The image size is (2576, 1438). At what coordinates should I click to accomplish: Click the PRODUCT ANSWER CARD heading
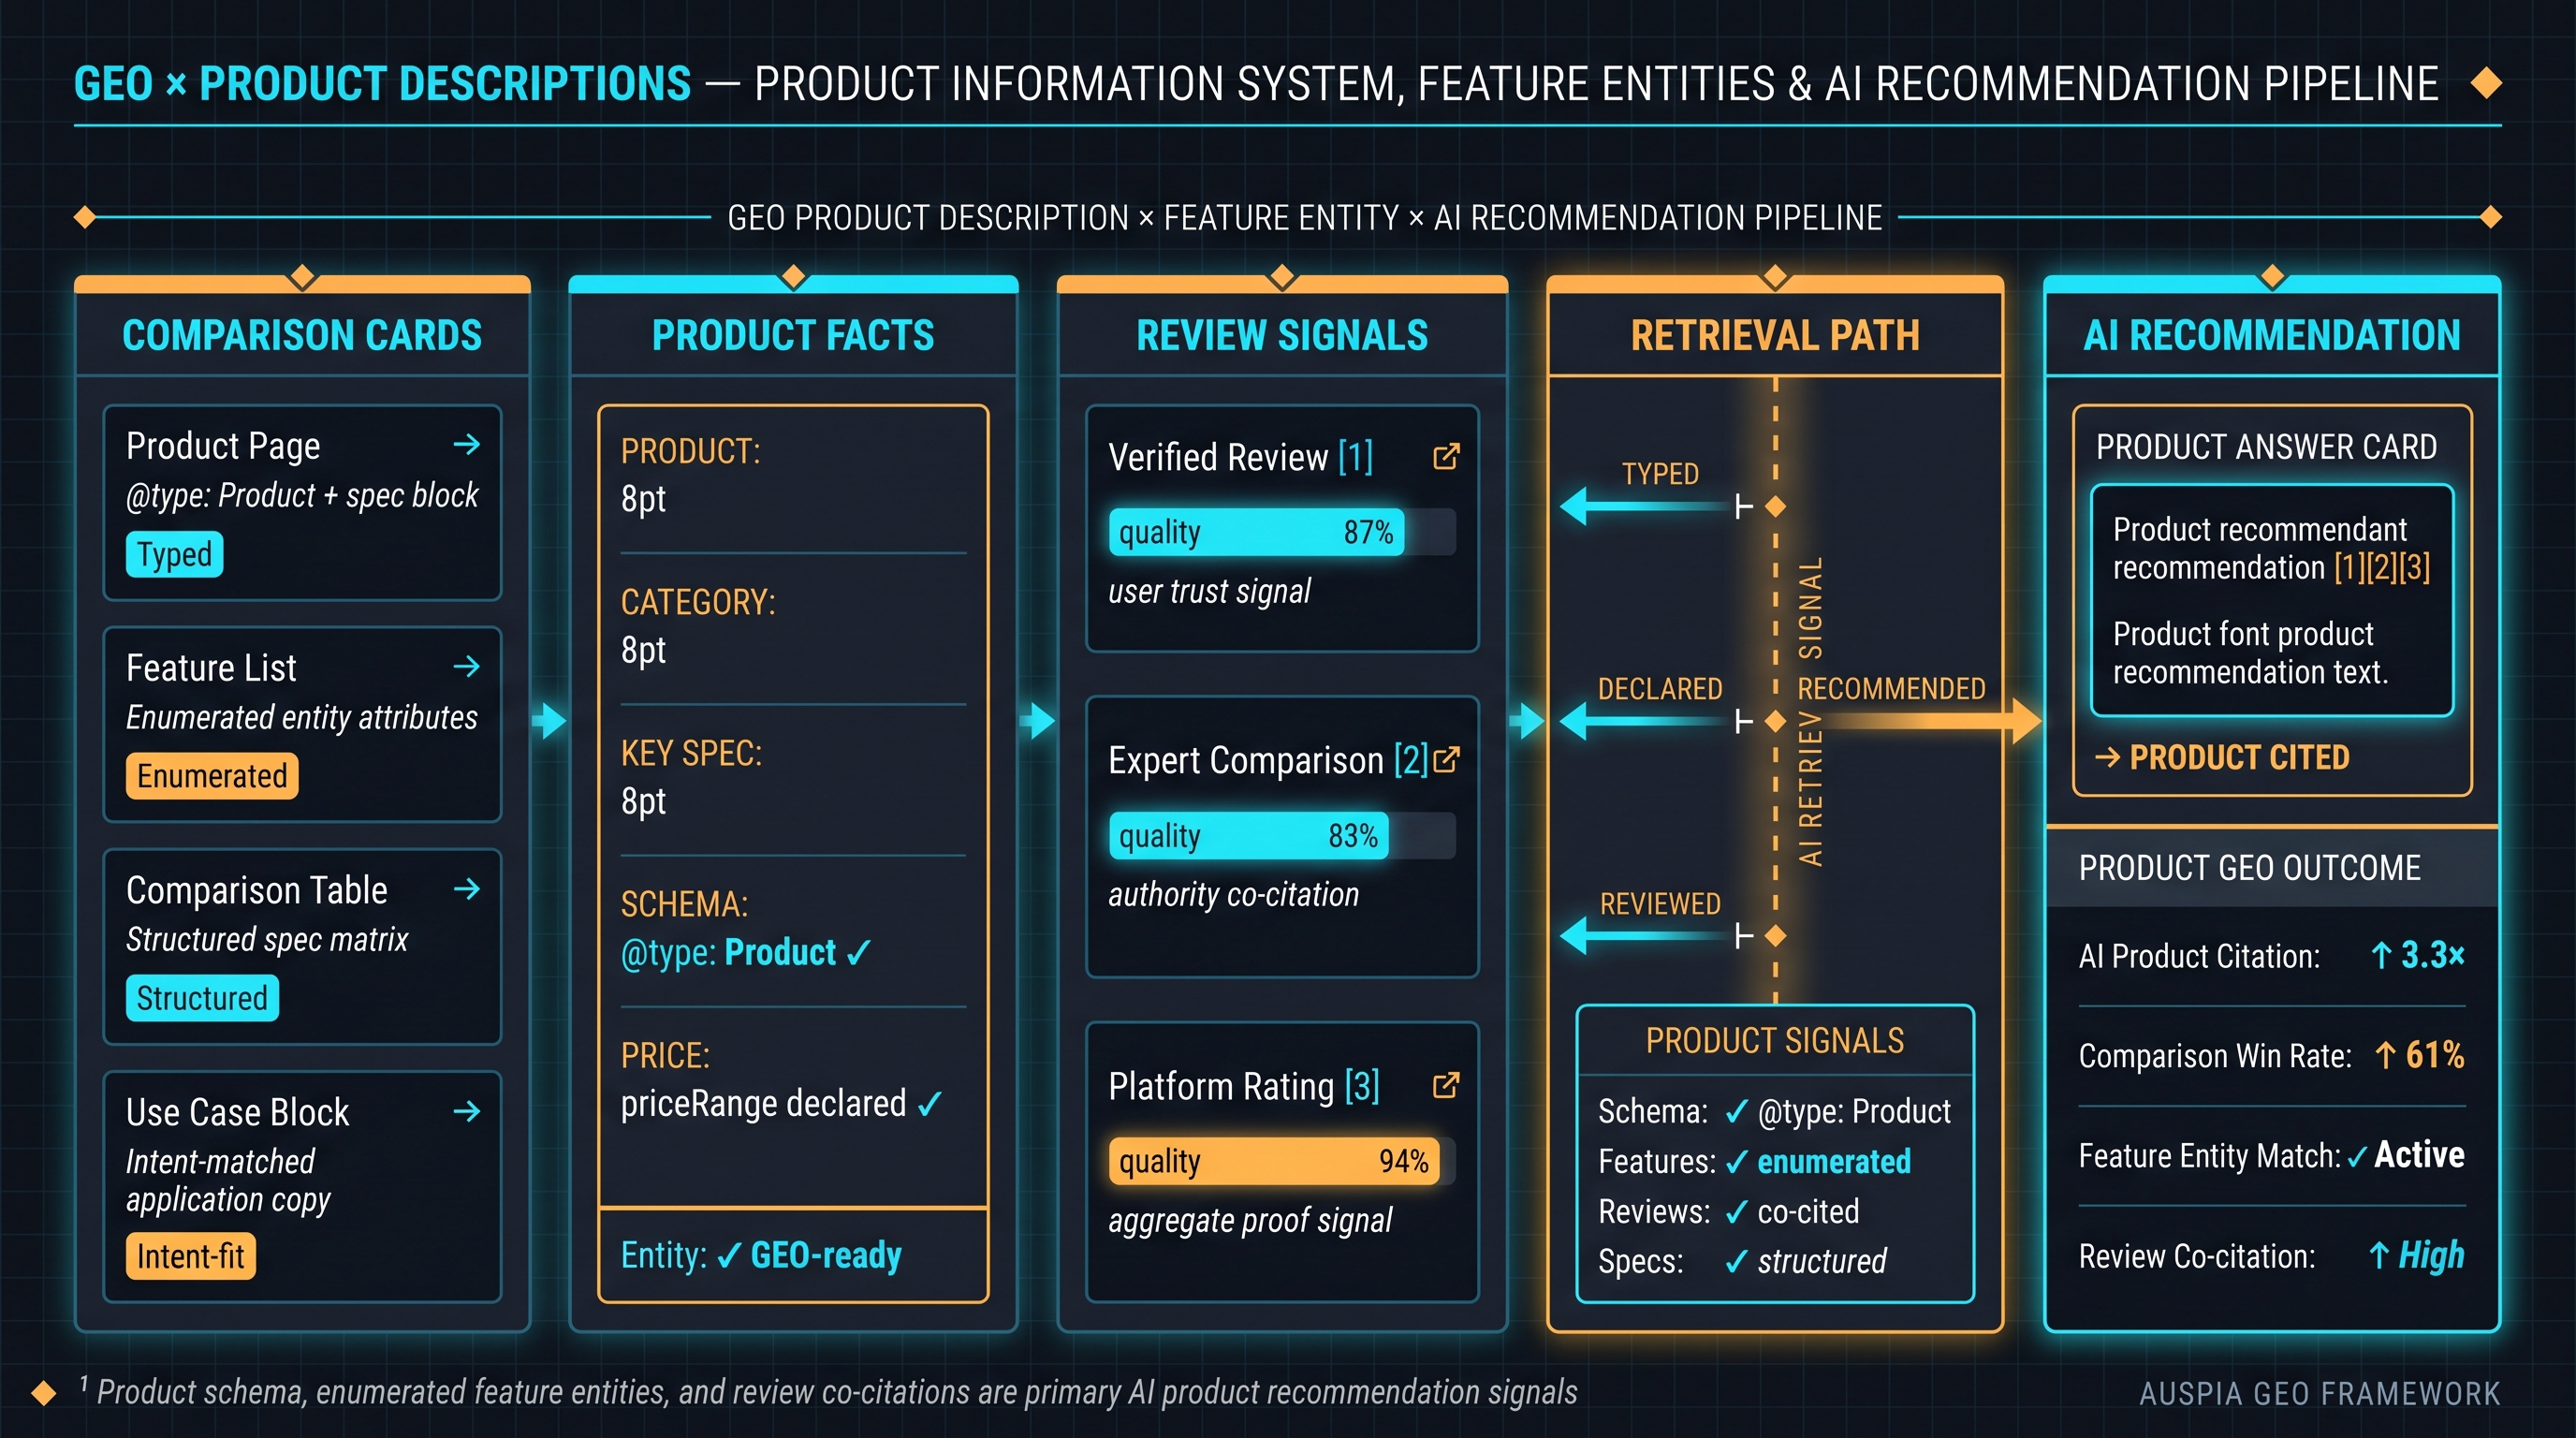pos(2266,447)
